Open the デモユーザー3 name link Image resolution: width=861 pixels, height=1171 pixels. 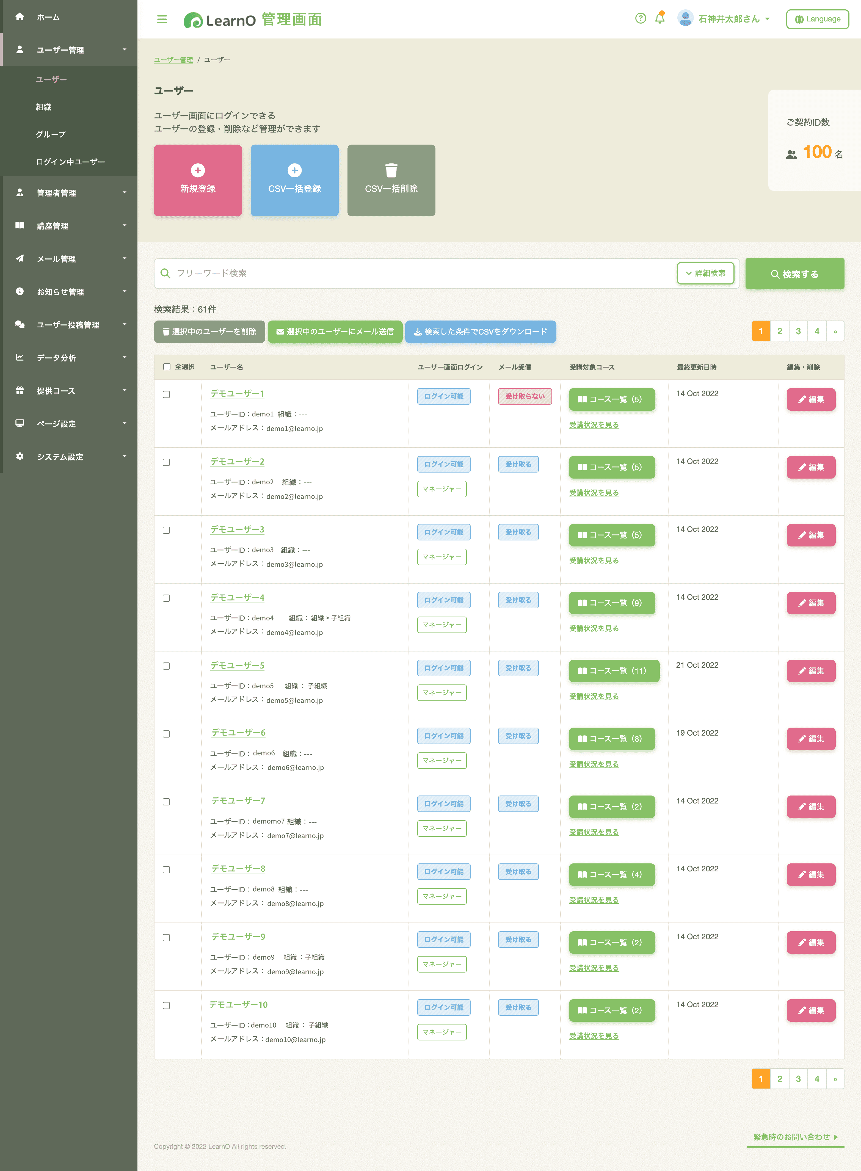[237, 529]
